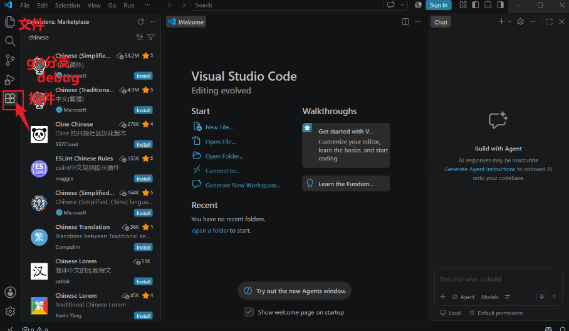Click the Sign In button

439,5
